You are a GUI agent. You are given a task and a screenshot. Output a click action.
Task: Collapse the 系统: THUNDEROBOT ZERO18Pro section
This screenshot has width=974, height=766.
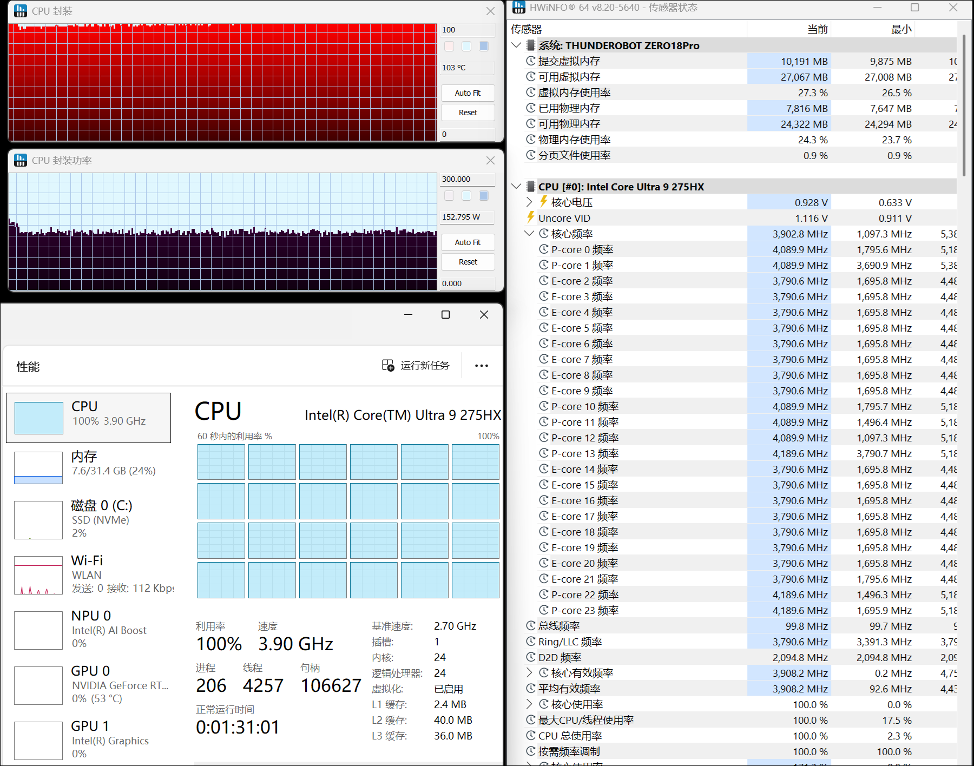pos(516,45)
